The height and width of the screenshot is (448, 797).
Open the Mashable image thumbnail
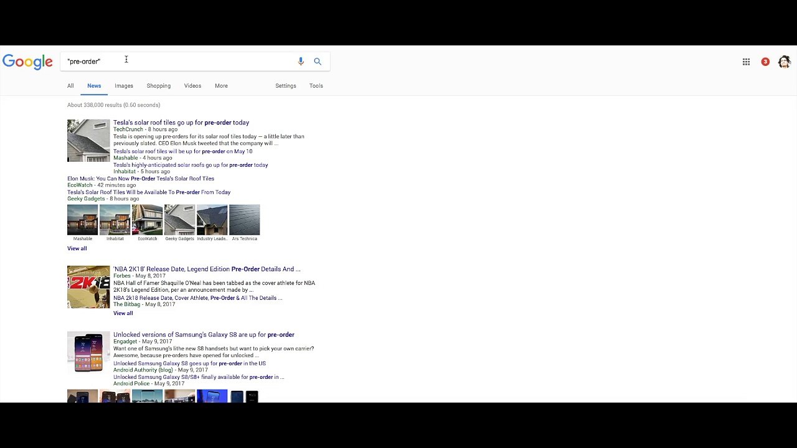tap(83, 220)
